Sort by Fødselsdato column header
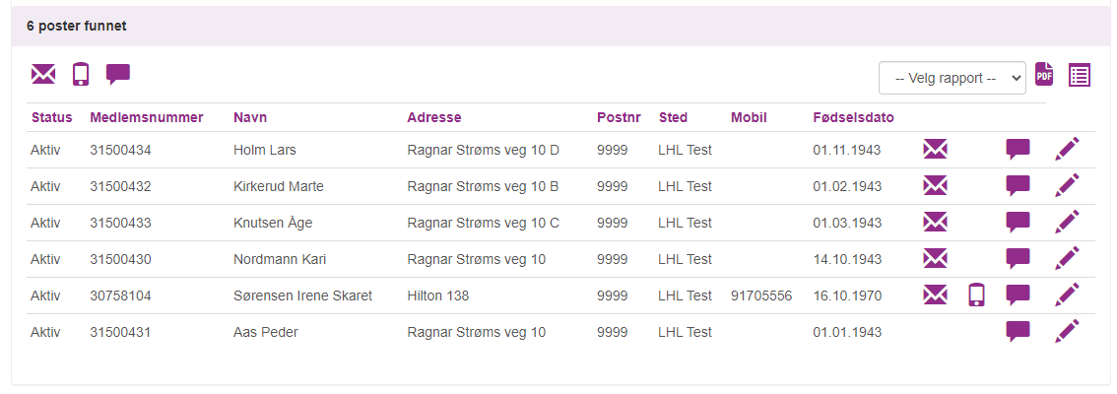The width and height of the screenshot is (1117, 394). 853,117
